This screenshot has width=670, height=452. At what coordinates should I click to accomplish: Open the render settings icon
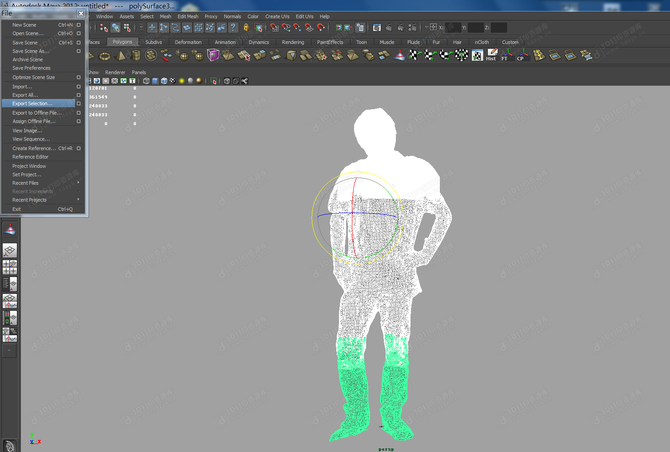point(412,28)
